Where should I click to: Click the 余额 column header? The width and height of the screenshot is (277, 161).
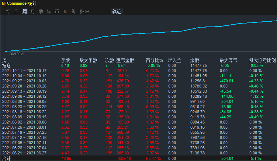(x=194, y=60)
